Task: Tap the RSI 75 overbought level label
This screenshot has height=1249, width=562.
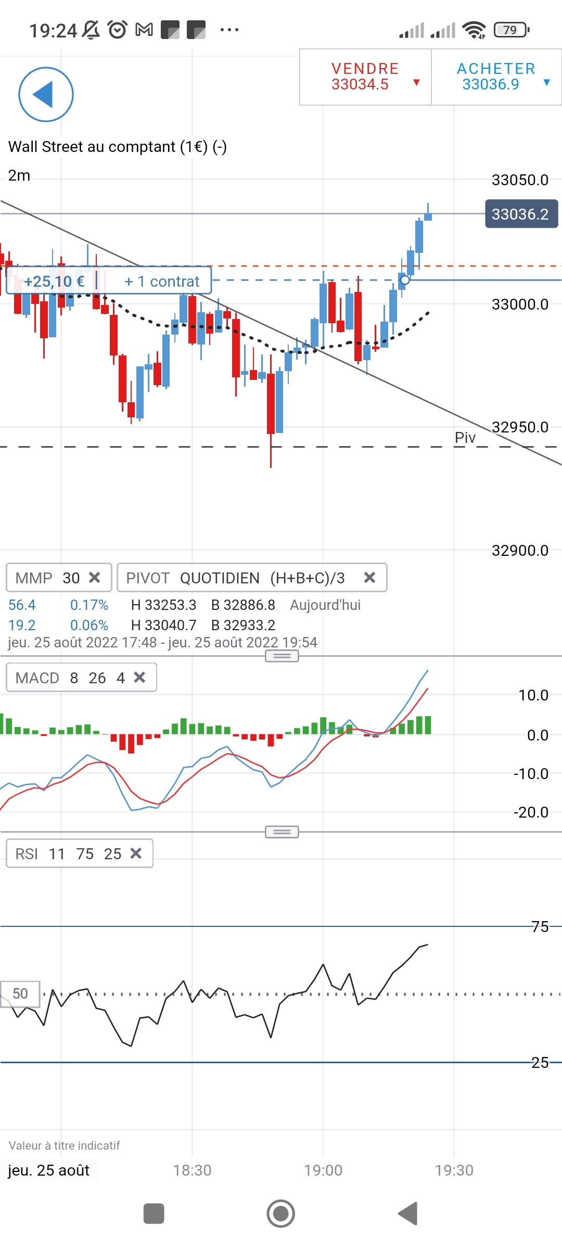Action: point(540,927)
